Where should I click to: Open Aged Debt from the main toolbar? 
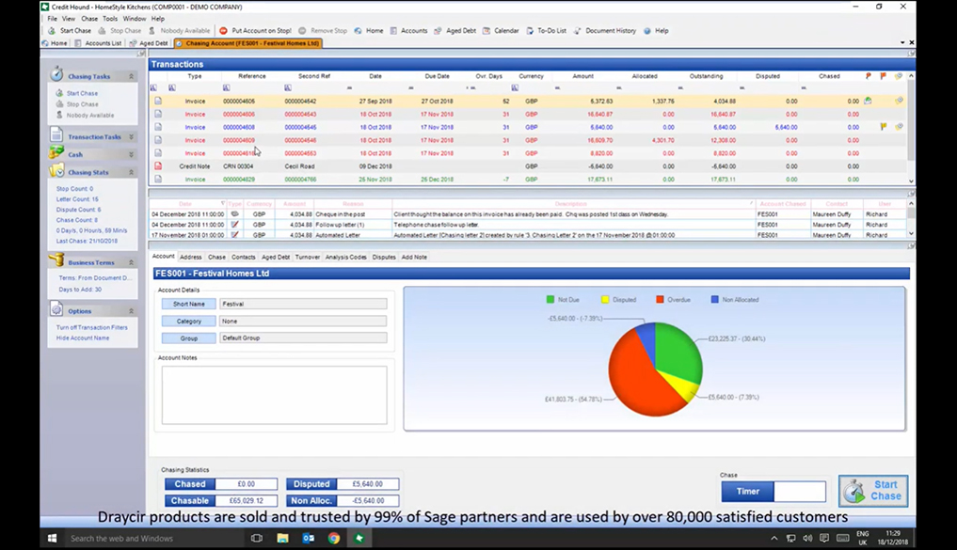(x=455, y=30)
